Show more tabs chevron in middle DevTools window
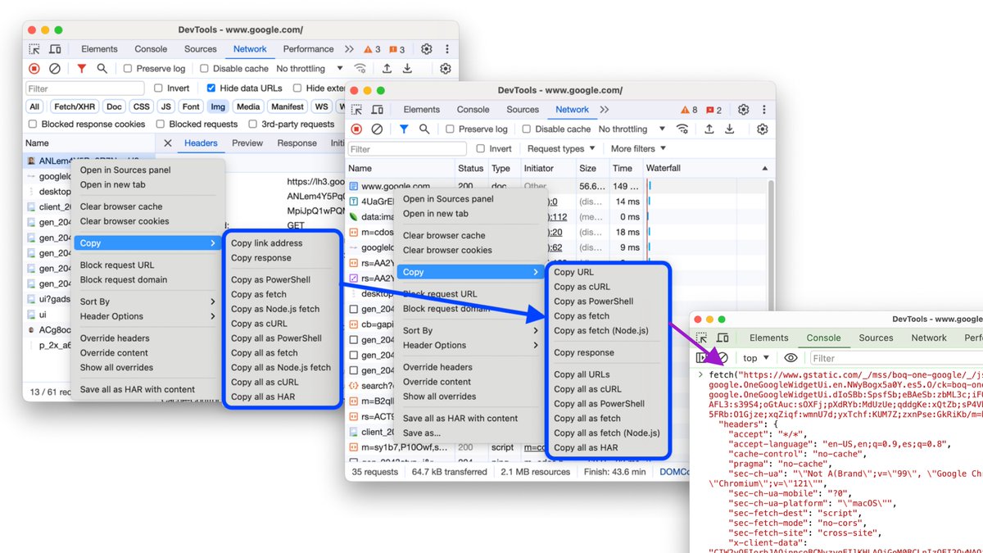The height and width of the screenshot is (553, 983). tap(605, 110)
